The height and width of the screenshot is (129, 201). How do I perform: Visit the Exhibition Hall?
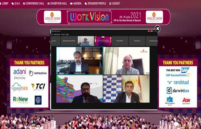[x=57, y=4]
